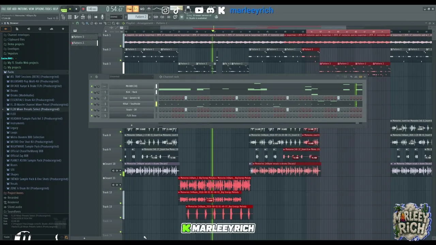The width and height of the screenshot is (436, 245).
Task: Click the Browser's speaker icon tab
Action: [x=29, y=29]
